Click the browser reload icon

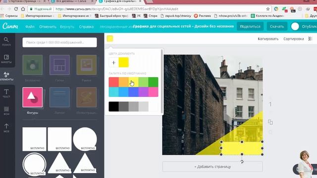coord(16,9)
